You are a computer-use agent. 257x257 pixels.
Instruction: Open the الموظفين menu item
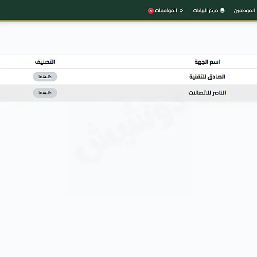[245, 11]
